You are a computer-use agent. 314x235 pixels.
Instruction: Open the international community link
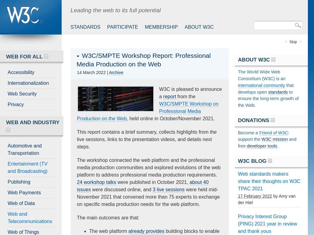261,85
